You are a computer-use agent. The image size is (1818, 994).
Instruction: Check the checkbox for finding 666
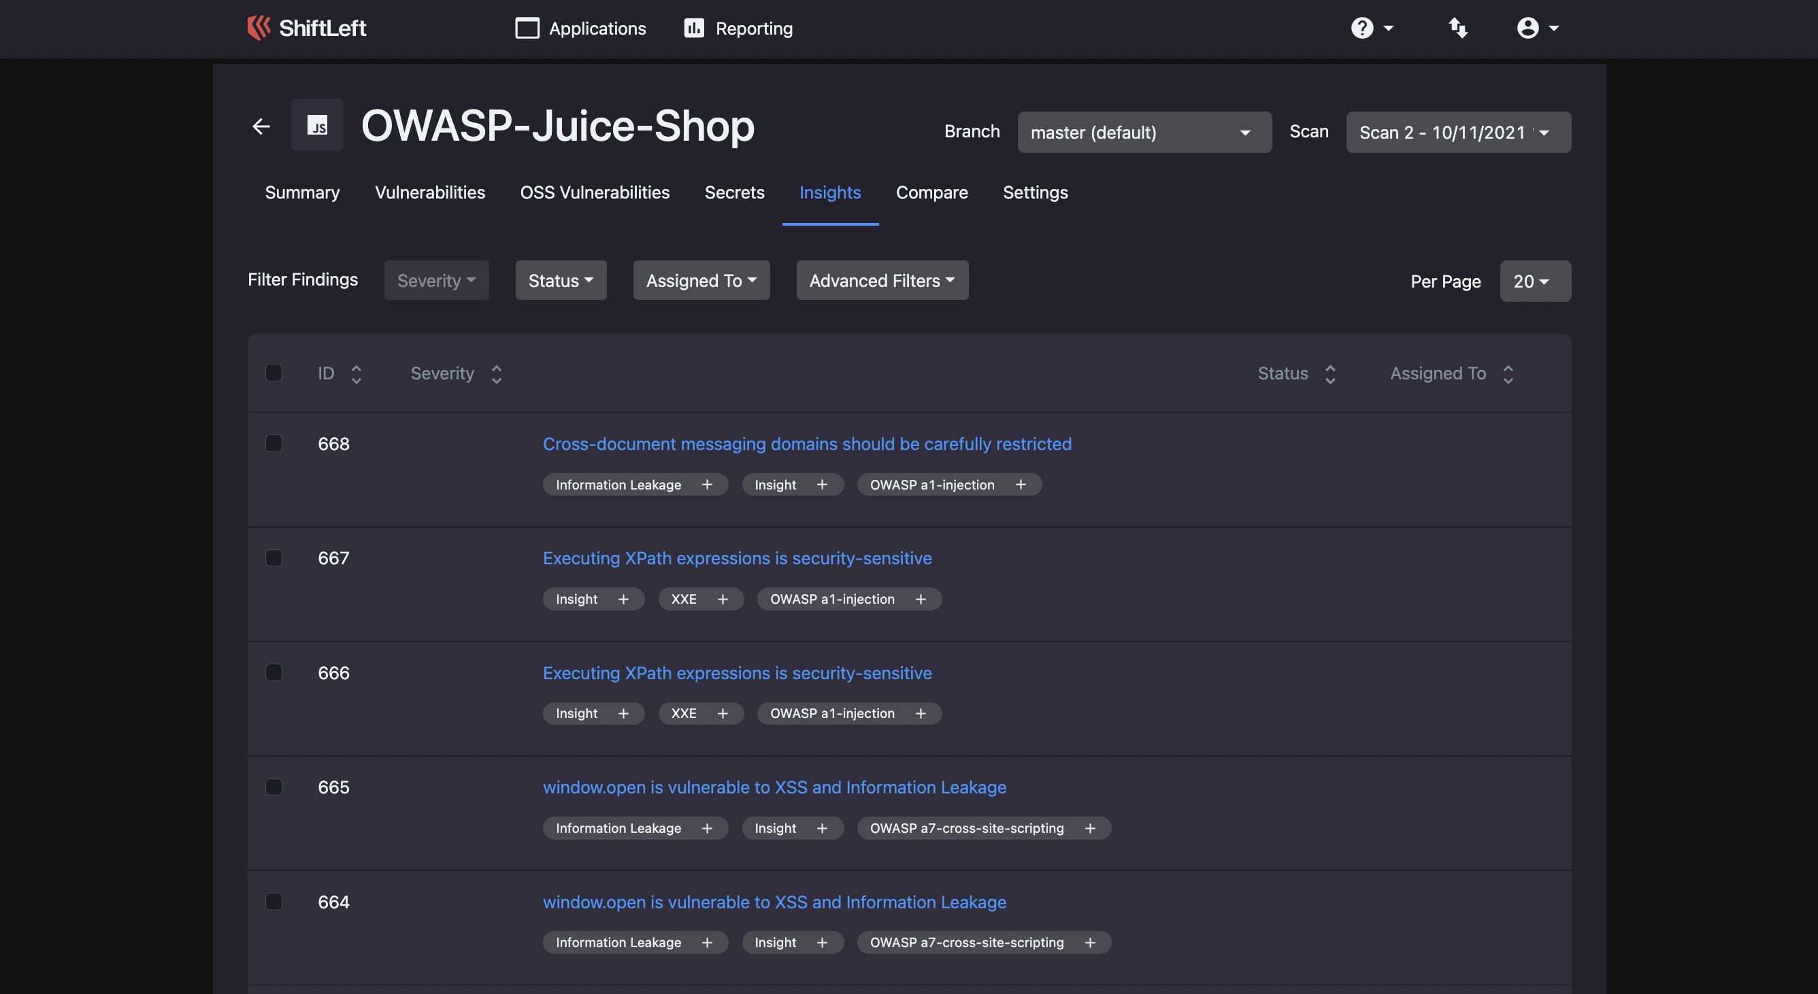tap(274, 672)
